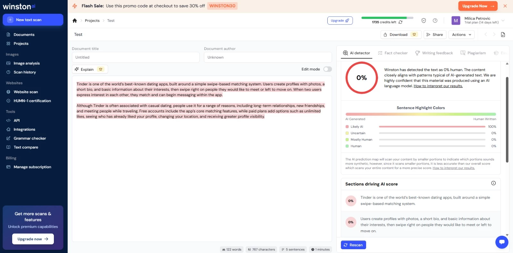Close the Flash Sale banner
This screenshot has height=253, width=513.
click(x=505, y=6)
